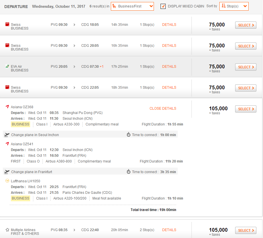Select the Multiple Airlines First & Others flight
The height and width of the screenshot is (238, 263).
tap(246, 231)
